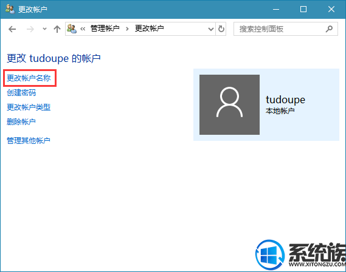
Task: Open the 管理其他帐户 link
Action: tap(29, 140)
